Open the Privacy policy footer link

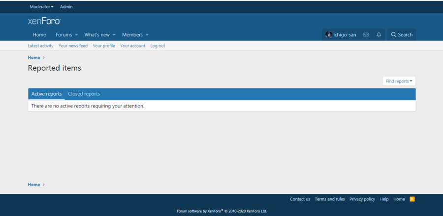click(x=362, y=199)
